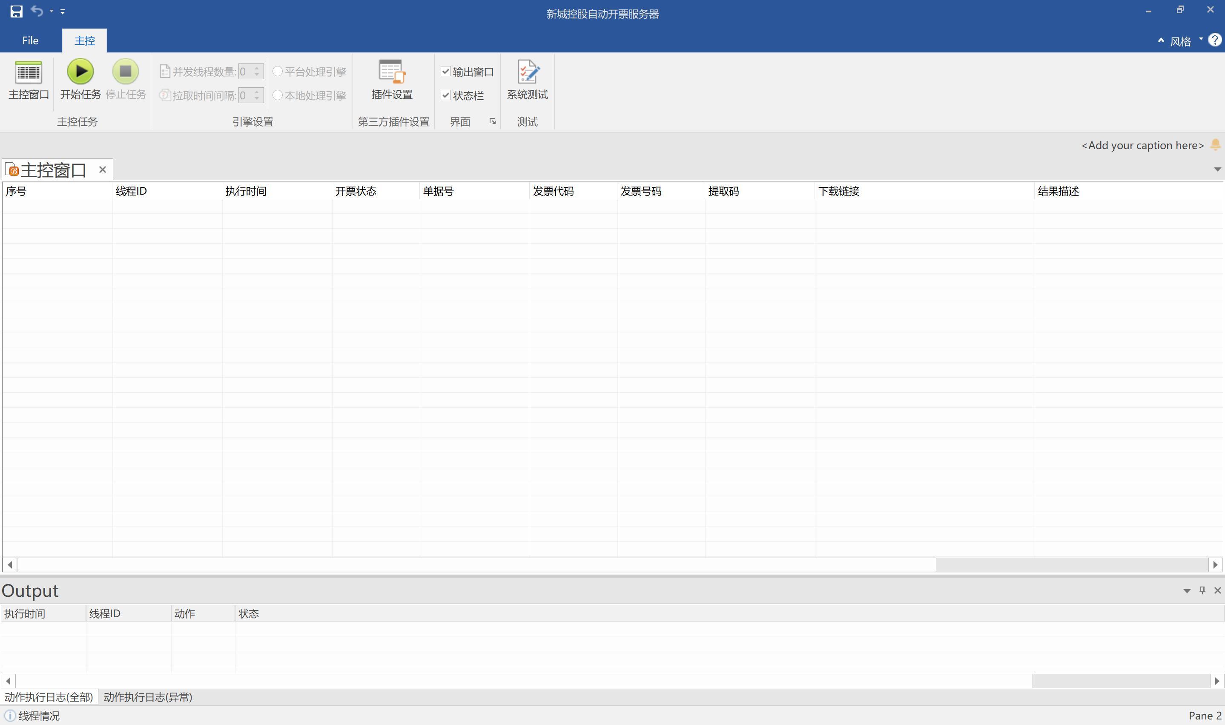The width and height of the screenshot is (1225, 725).
Task: Click Output pane scrollbar right arrow
Action: click(x=1217, y=681)
